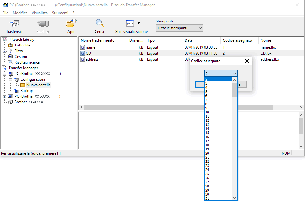305x201 pixels.
Task: Select Tutti i file in the tree
Action: (x=22, y=45)
